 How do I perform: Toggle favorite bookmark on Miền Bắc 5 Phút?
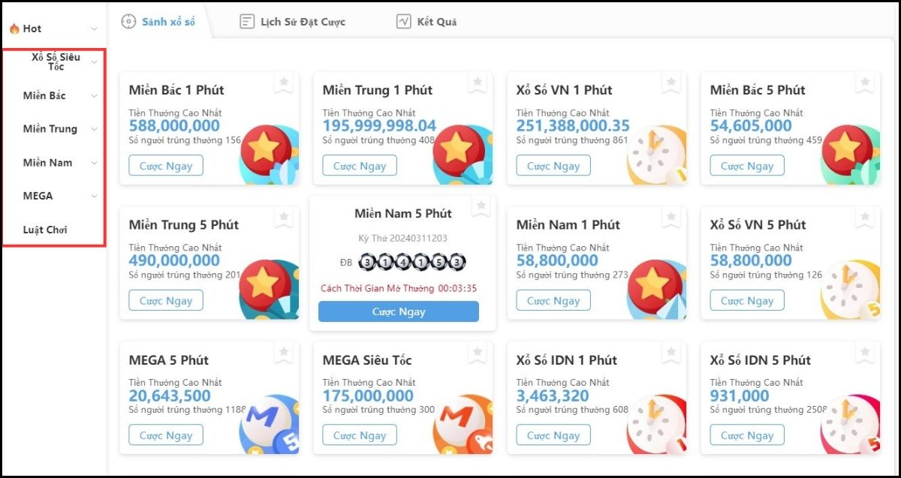(x=865, y=83)
